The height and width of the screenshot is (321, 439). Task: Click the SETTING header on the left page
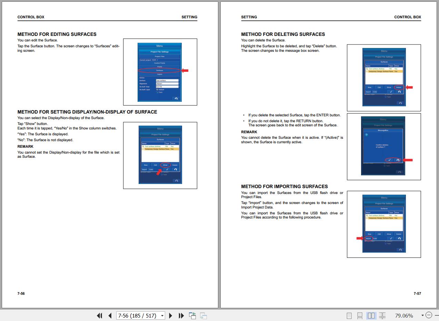[189, 17]
